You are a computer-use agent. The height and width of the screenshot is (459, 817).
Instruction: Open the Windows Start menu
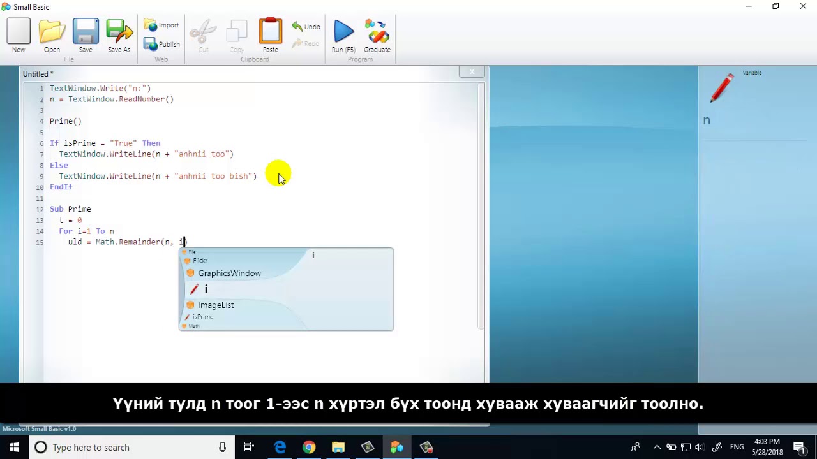point(14,448)
